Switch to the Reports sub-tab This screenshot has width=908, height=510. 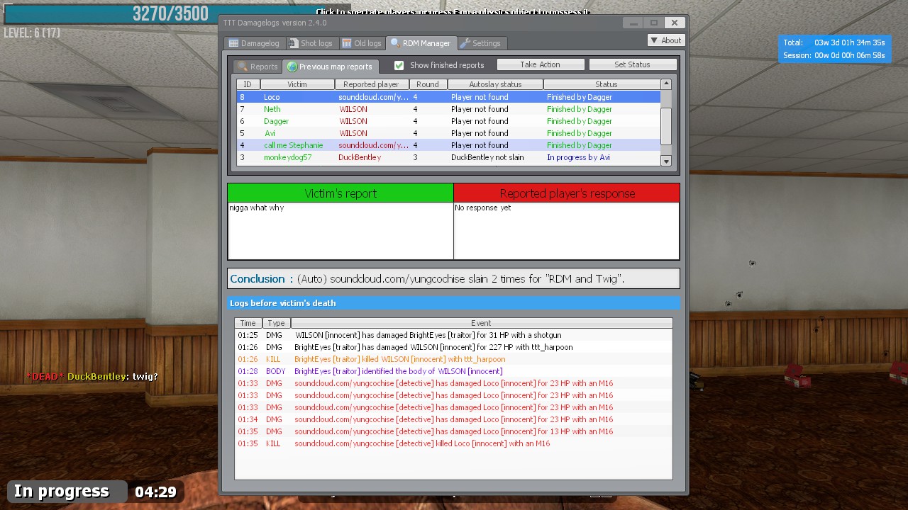tap(258, 67)
